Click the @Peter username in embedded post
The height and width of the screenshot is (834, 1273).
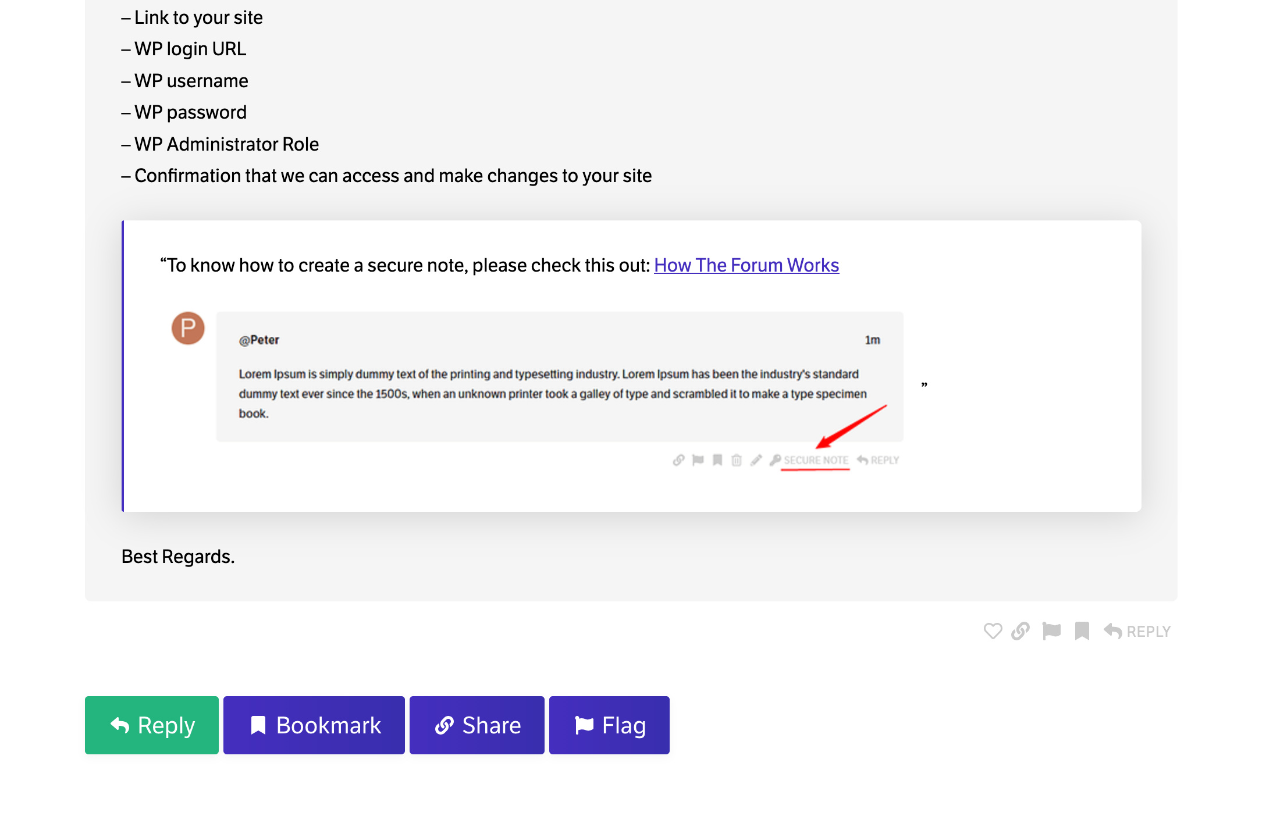[259, 340]
